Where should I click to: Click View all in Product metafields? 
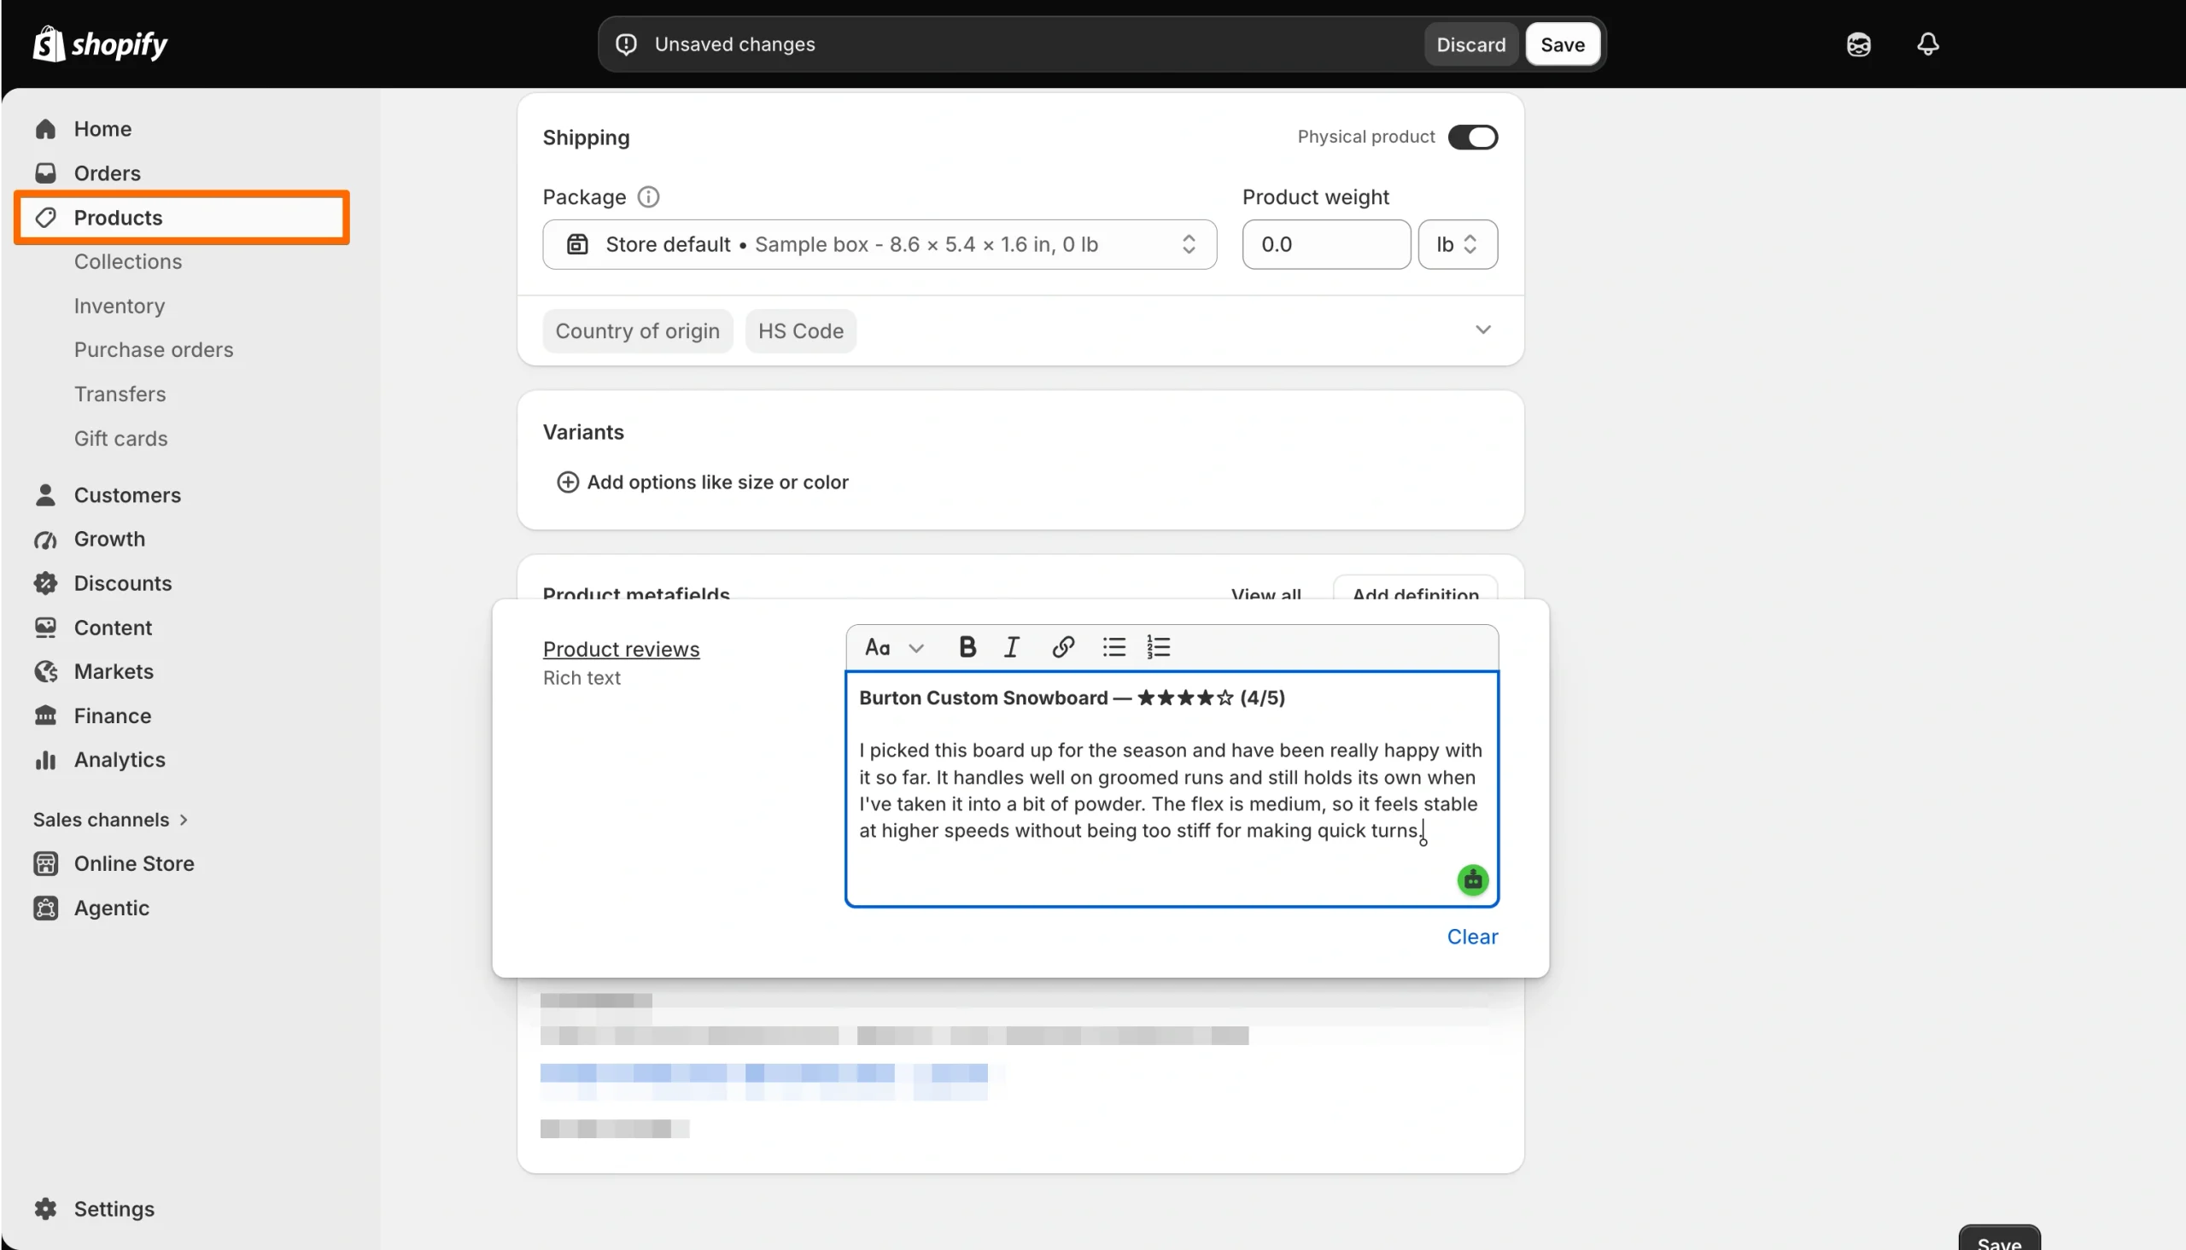[1265, 593]
